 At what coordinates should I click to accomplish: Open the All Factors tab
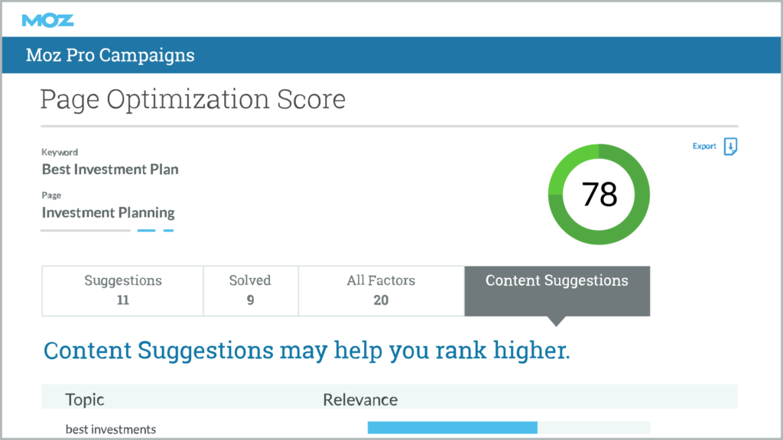(x=381, y=290)
